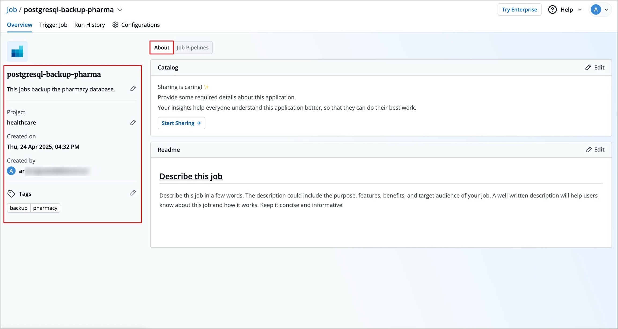Open the Run History tab
Viewport: 618px width, 329px height.
click(x=90, y=25)
